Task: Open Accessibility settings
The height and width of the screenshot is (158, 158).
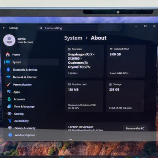Action: 21,121
